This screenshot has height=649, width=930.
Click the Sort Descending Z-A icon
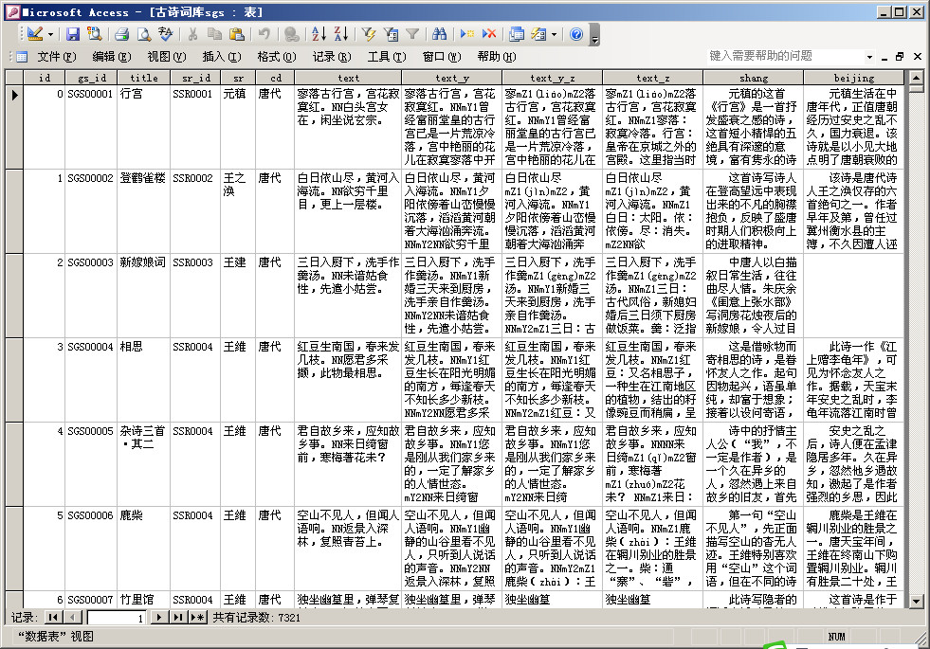point(341,34)
